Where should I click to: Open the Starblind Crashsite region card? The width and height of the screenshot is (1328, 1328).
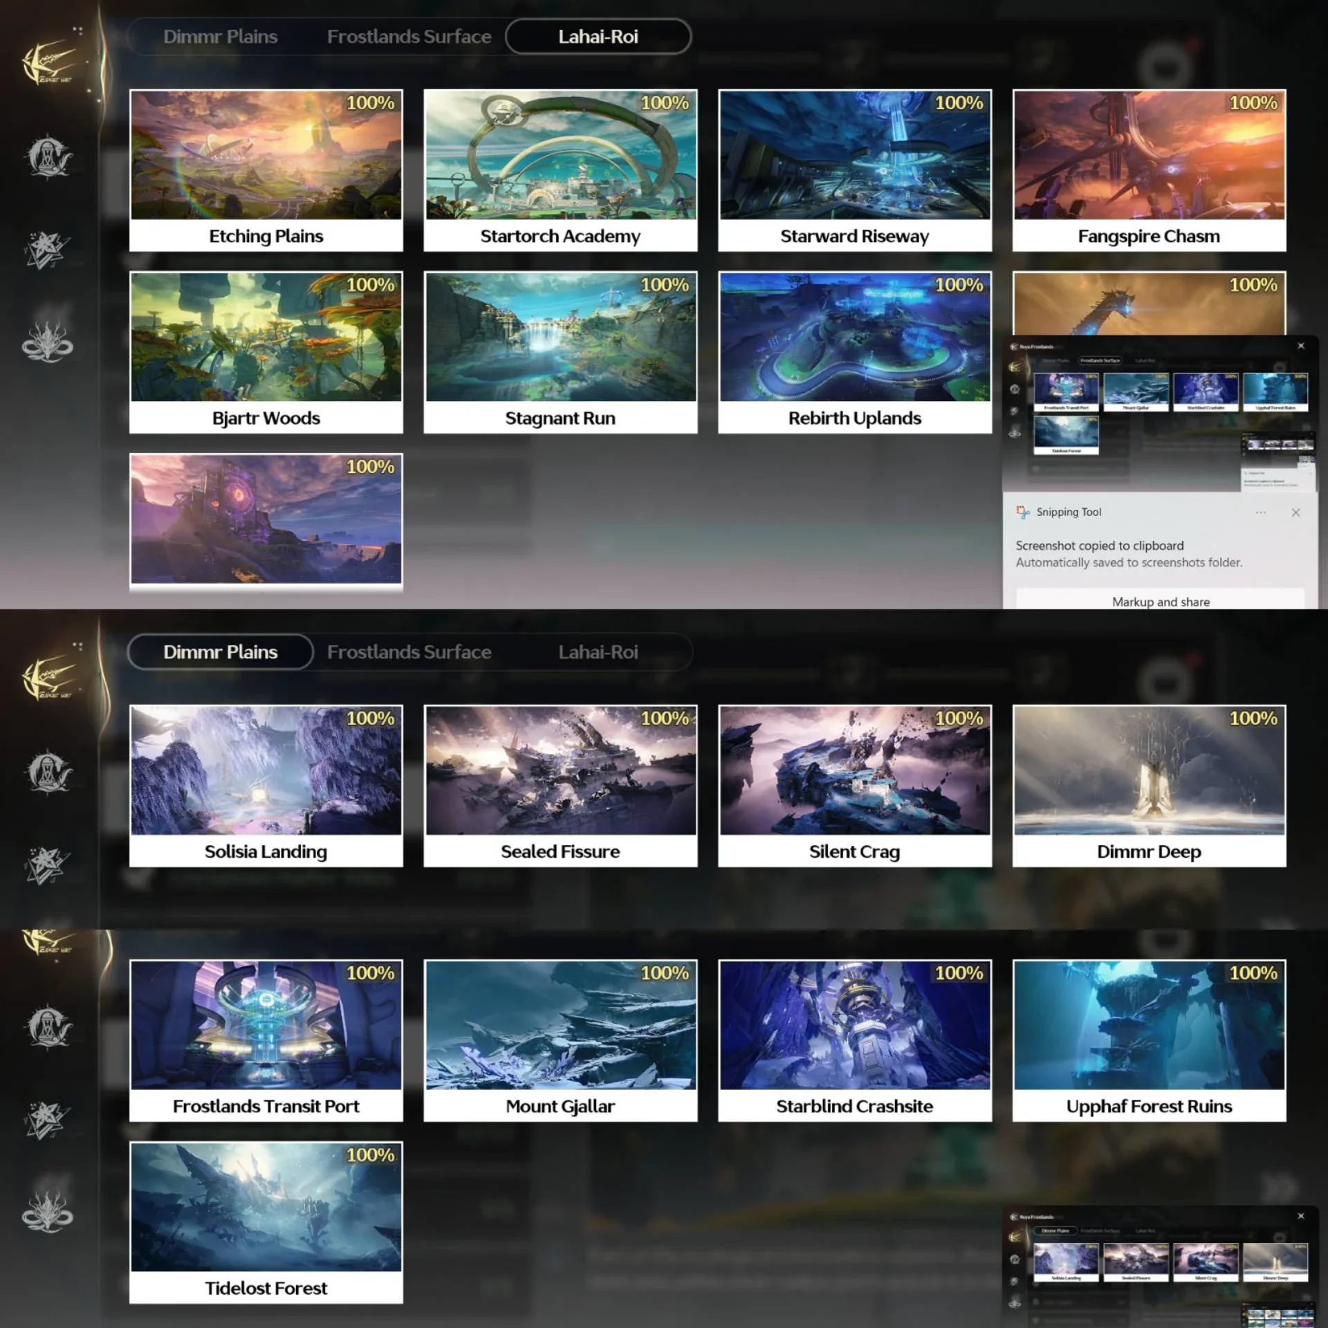click(855, 1040)
